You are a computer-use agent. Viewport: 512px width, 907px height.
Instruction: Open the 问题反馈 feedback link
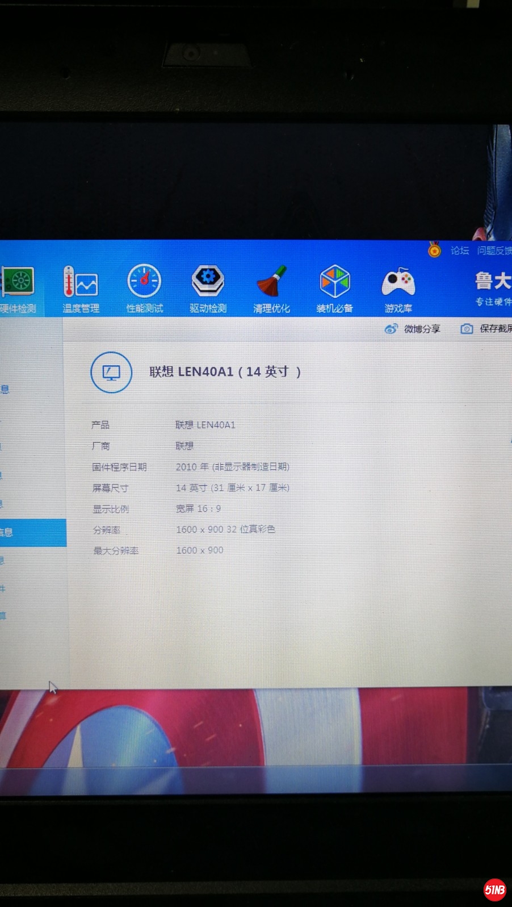click(494, 250)
